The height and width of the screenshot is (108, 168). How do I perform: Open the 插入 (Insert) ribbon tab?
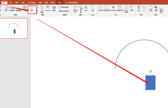[4, 3]
